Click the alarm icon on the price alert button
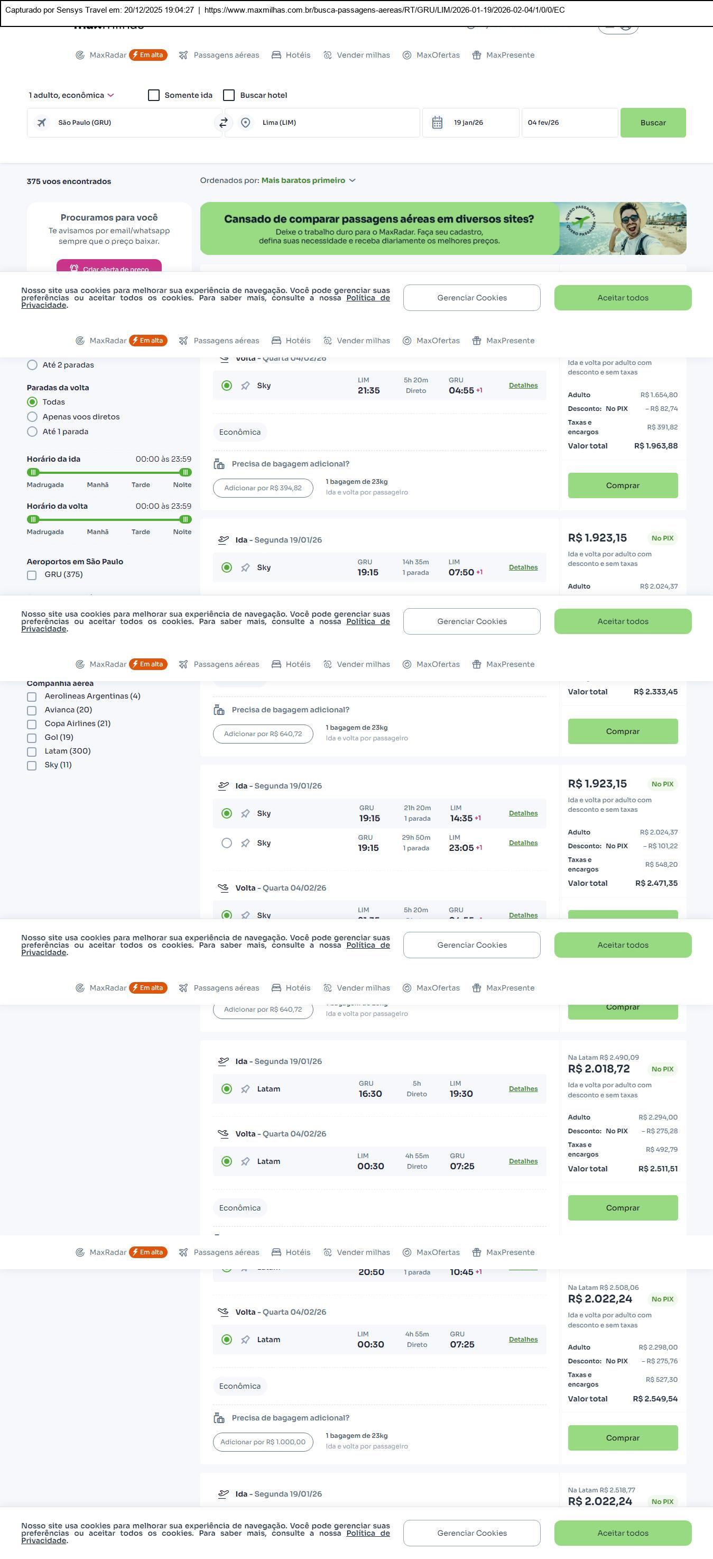The height and width of the screenshot is (1559, 713). (74, 268)
